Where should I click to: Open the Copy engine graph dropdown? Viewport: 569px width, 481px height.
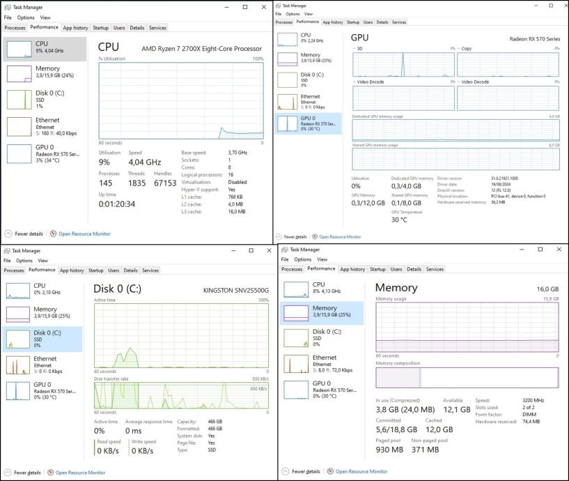coord(459,48)
